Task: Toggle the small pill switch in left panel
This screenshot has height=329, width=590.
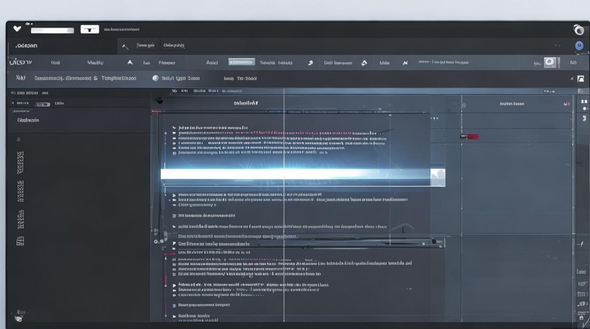Action: click(x=42, y=104)
